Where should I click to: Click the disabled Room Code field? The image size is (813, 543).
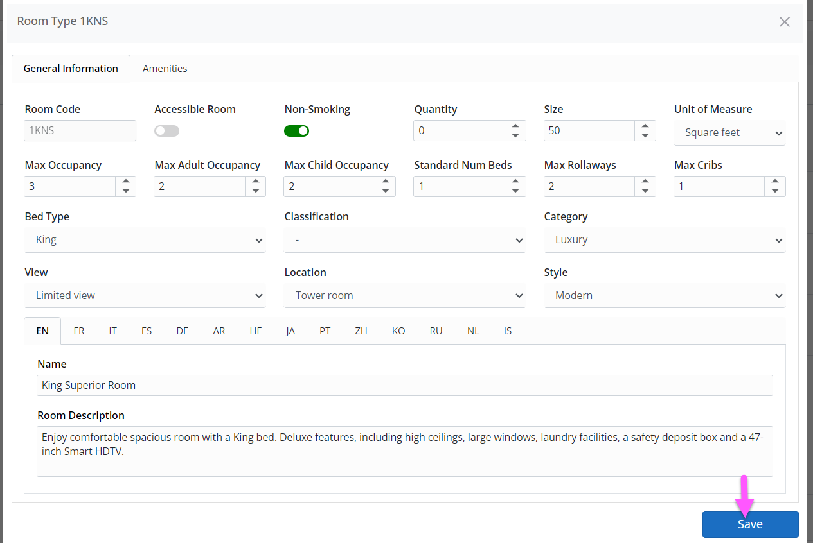(x=80, y=131)
